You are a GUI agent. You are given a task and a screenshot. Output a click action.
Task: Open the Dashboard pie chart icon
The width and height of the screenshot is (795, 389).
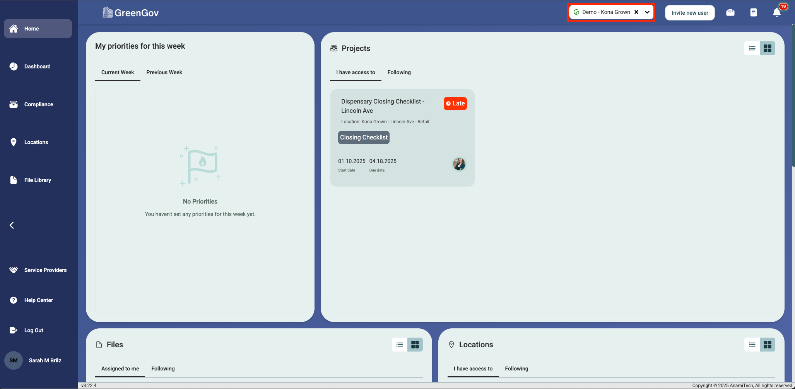(14, 66)
